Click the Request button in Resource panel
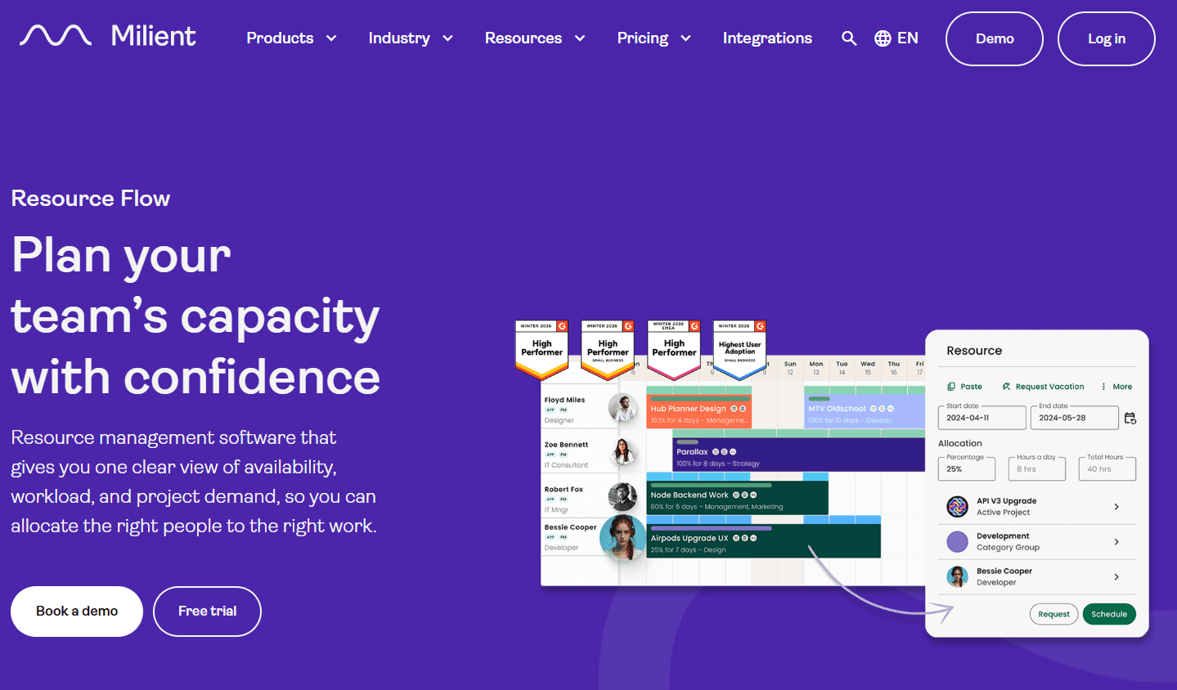1177x690 pixels. click(1053, 614)
